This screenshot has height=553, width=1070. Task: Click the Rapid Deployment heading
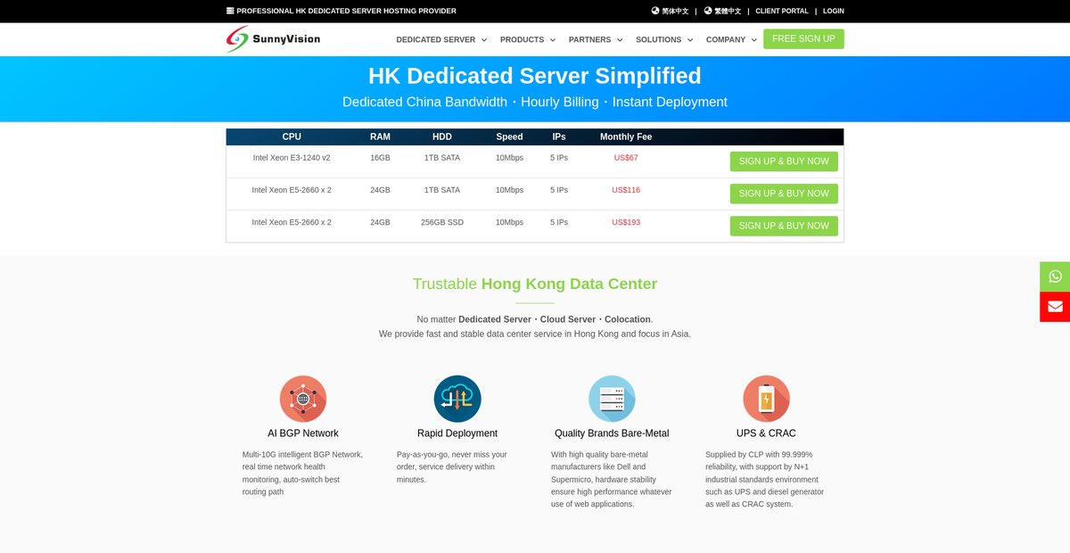[x=457, y=433]
